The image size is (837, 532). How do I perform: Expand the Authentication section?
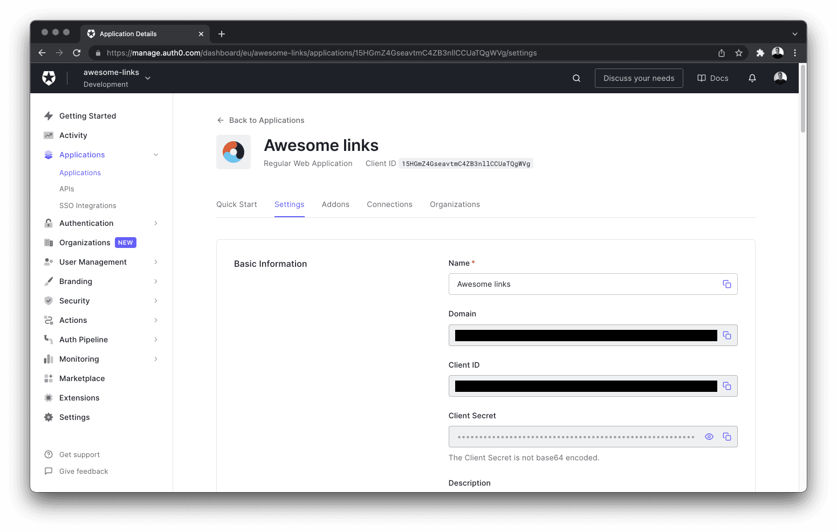[86, 223]
